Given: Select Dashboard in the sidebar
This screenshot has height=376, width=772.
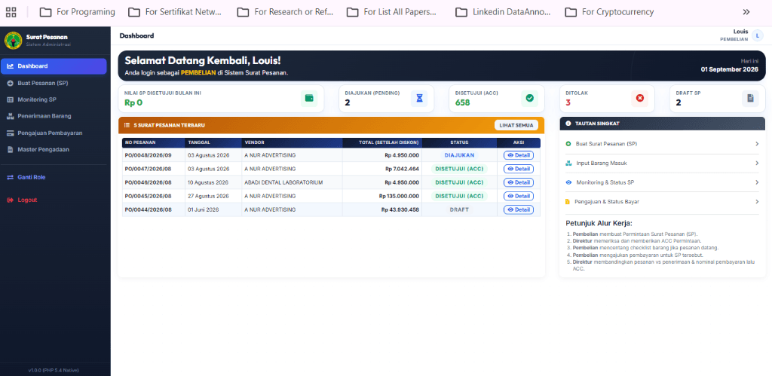Looking at the screenshot, I should tap(54, 66).
